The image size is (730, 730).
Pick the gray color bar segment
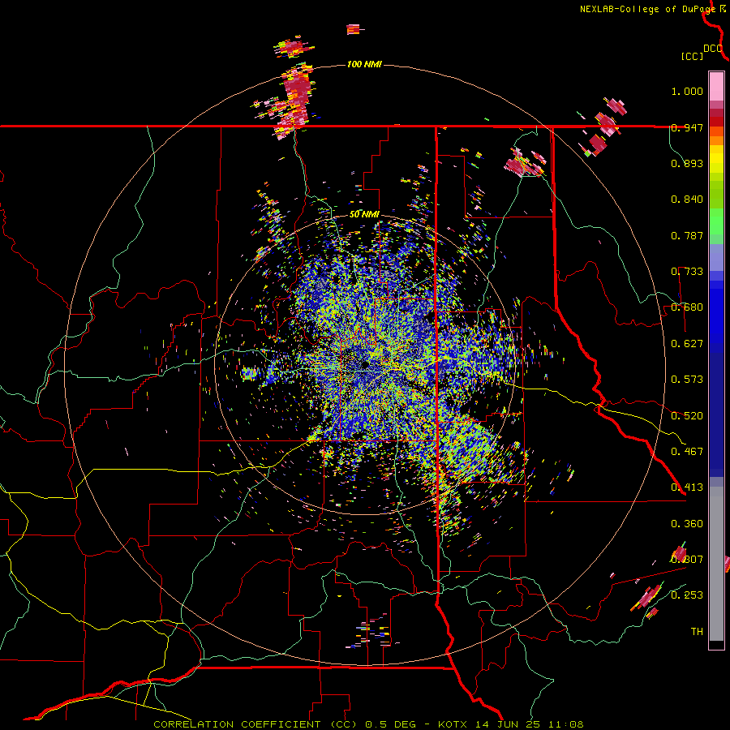716,564
